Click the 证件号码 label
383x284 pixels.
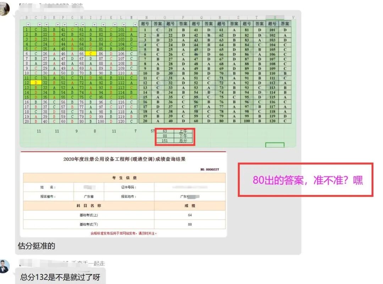click(x=128, y=187)
